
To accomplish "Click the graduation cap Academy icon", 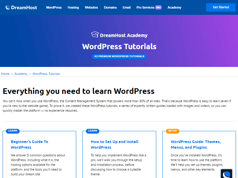I will pos(95,34).
